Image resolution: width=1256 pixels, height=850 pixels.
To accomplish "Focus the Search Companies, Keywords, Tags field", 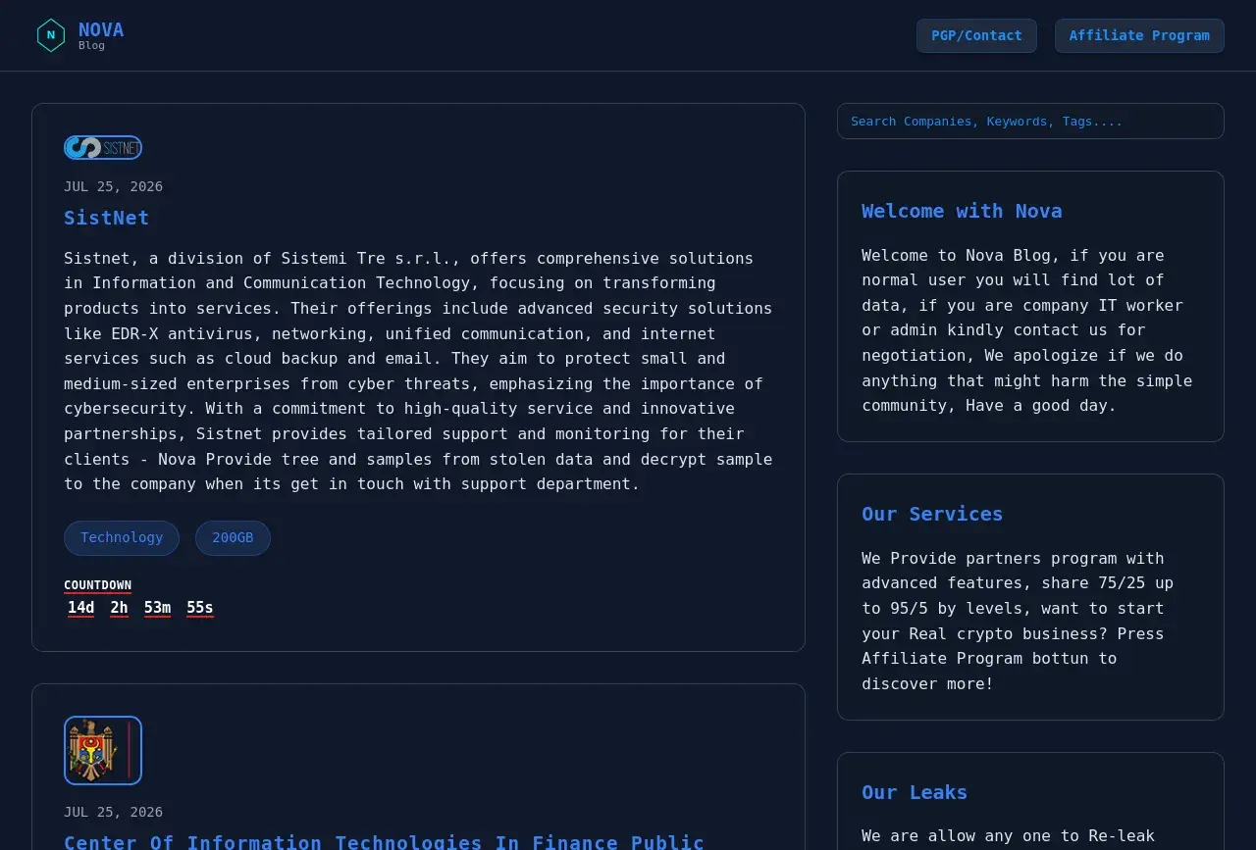I will pyautogui.click(x=1030, y=122).
